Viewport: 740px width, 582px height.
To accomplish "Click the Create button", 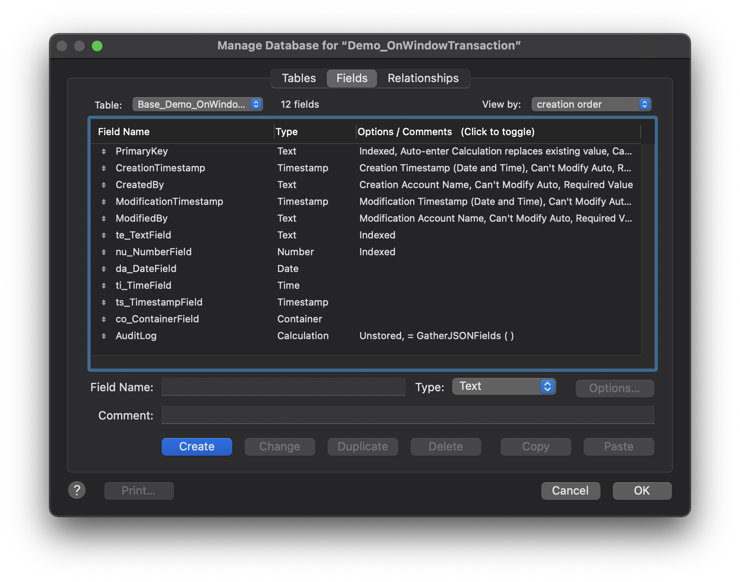I will 196,446.
